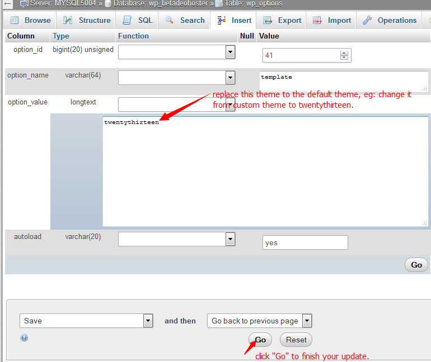Switch to the Operations tab

(x=390, y=20)
